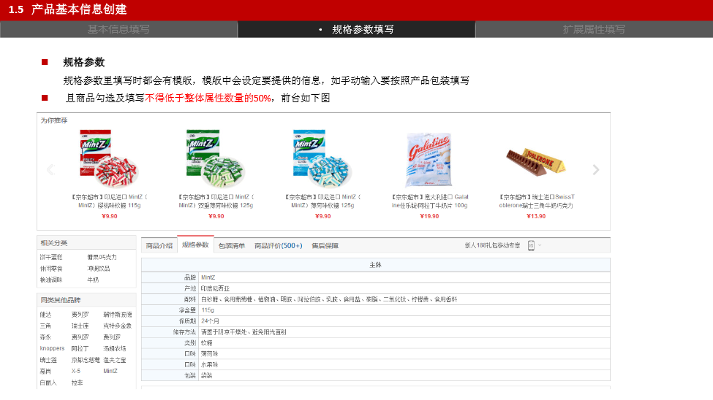Select the blue MintZ mint candy image
Viewport: 713px width, 400px height.
(322, 158)
